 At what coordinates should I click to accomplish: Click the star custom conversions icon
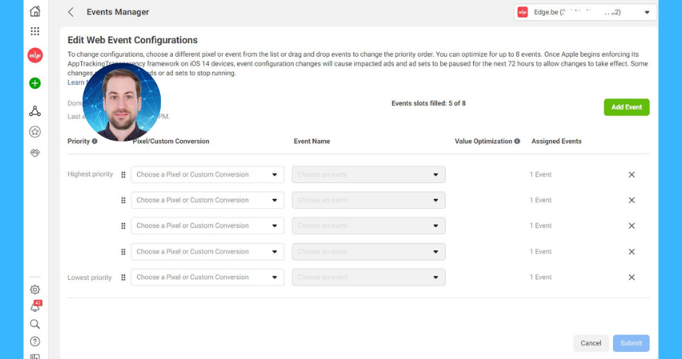[34, 132]
